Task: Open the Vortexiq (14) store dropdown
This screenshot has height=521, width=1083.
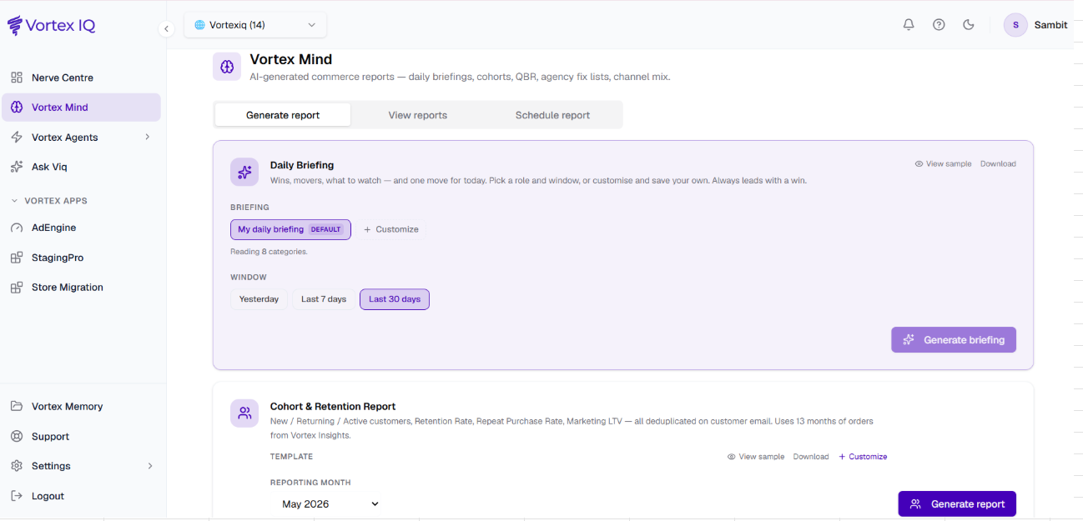Action: coord(255,25)
